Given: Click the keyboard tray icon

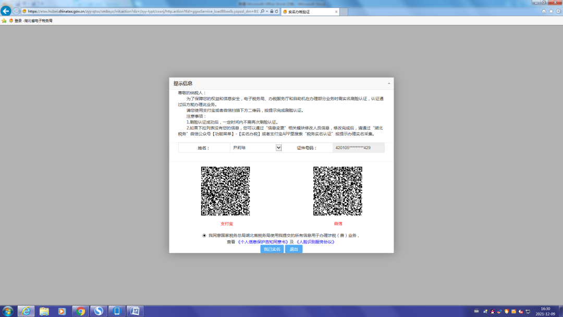Looking at the screenshot, I should tap(476, 311).
